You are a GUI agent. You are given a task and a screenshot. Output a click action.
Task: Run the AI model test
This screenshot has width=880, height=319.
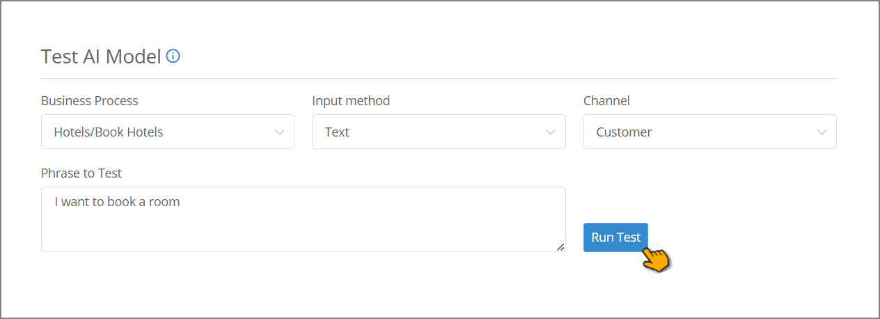tap(615, 238)
